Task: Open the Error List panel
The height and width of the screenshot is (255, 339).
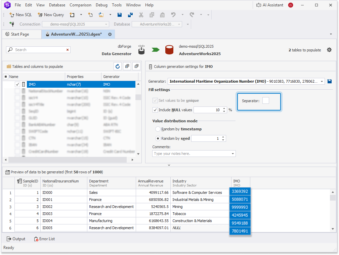Action: pyautogui.click(x=44, y=239)
